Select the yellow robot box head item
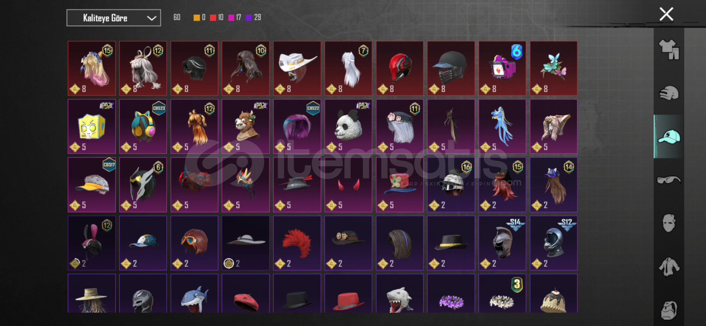The height and width of the screenshot is (326, 706). [92, 126]
